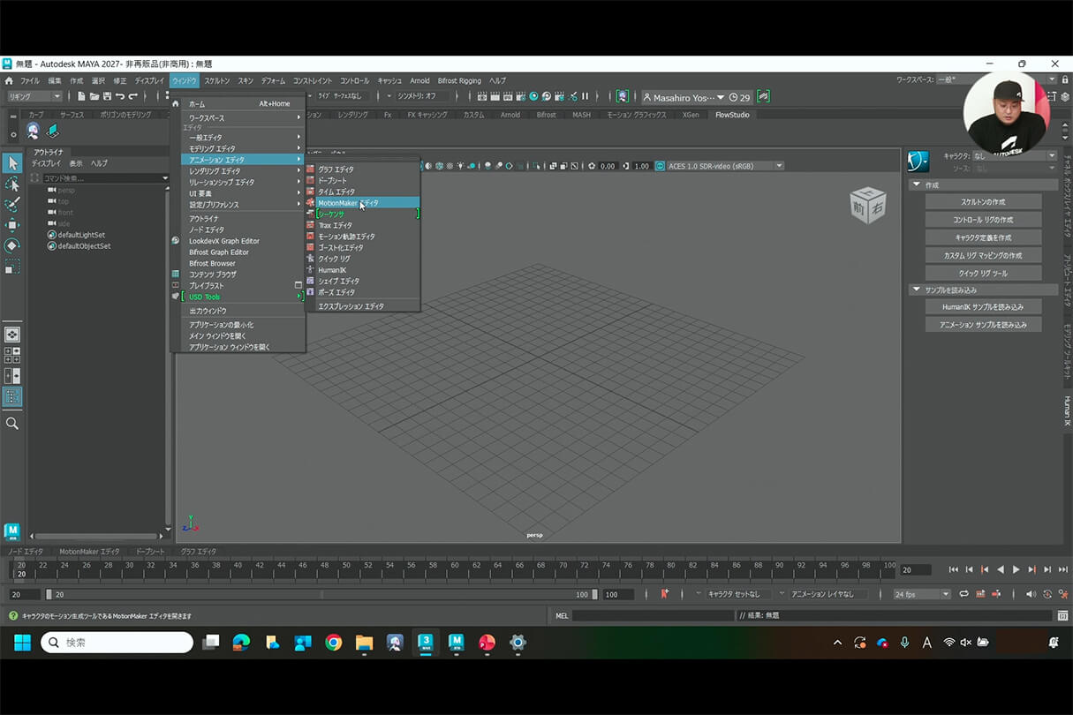Activate the Paint selection tool
This screenshot has height=715, width=1073.
(12, 204)
